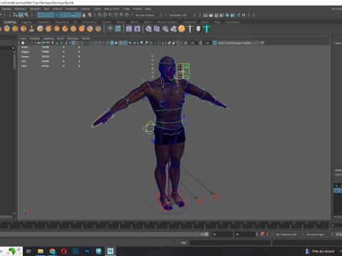Select the yellow face control panel beside the head
Viewport: 342px width, 256px height.
click(x=183, y=71)
